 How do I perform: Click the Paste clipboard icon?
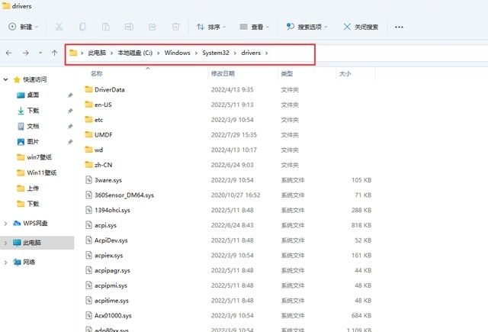[x=106, y=27]
